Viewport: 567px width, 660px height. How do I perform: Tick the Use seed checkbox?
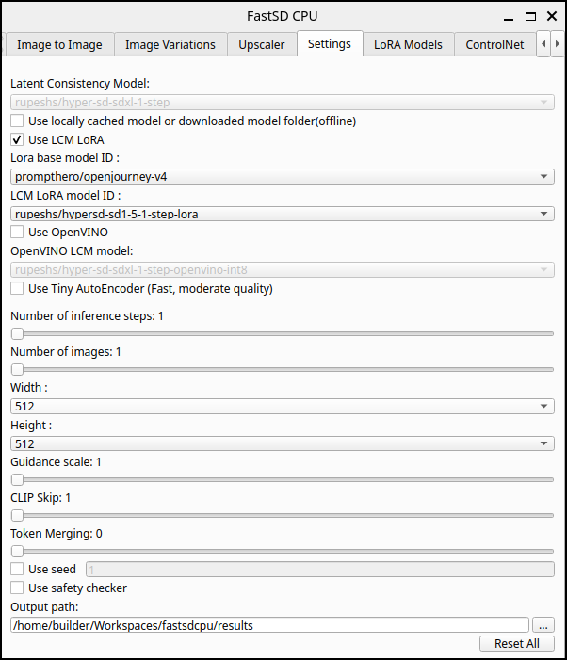[17, 569]
